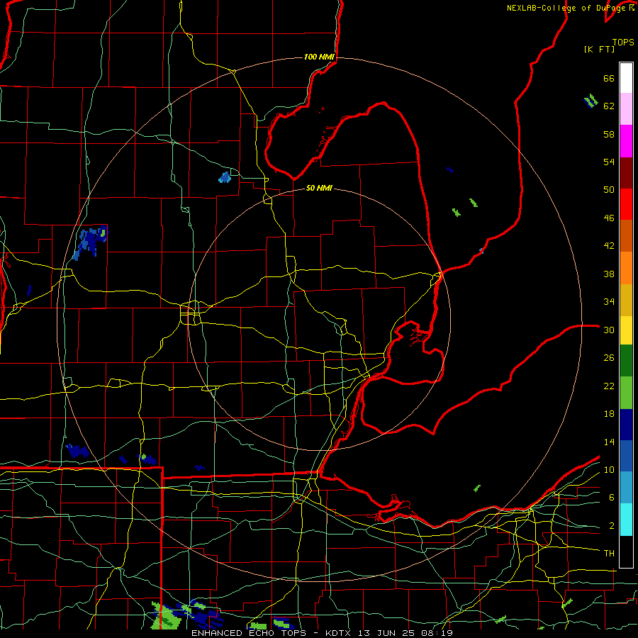Screen dimensions: 638x638
Task: Click the "66" scale label
Action: click(x=609, y=78)
